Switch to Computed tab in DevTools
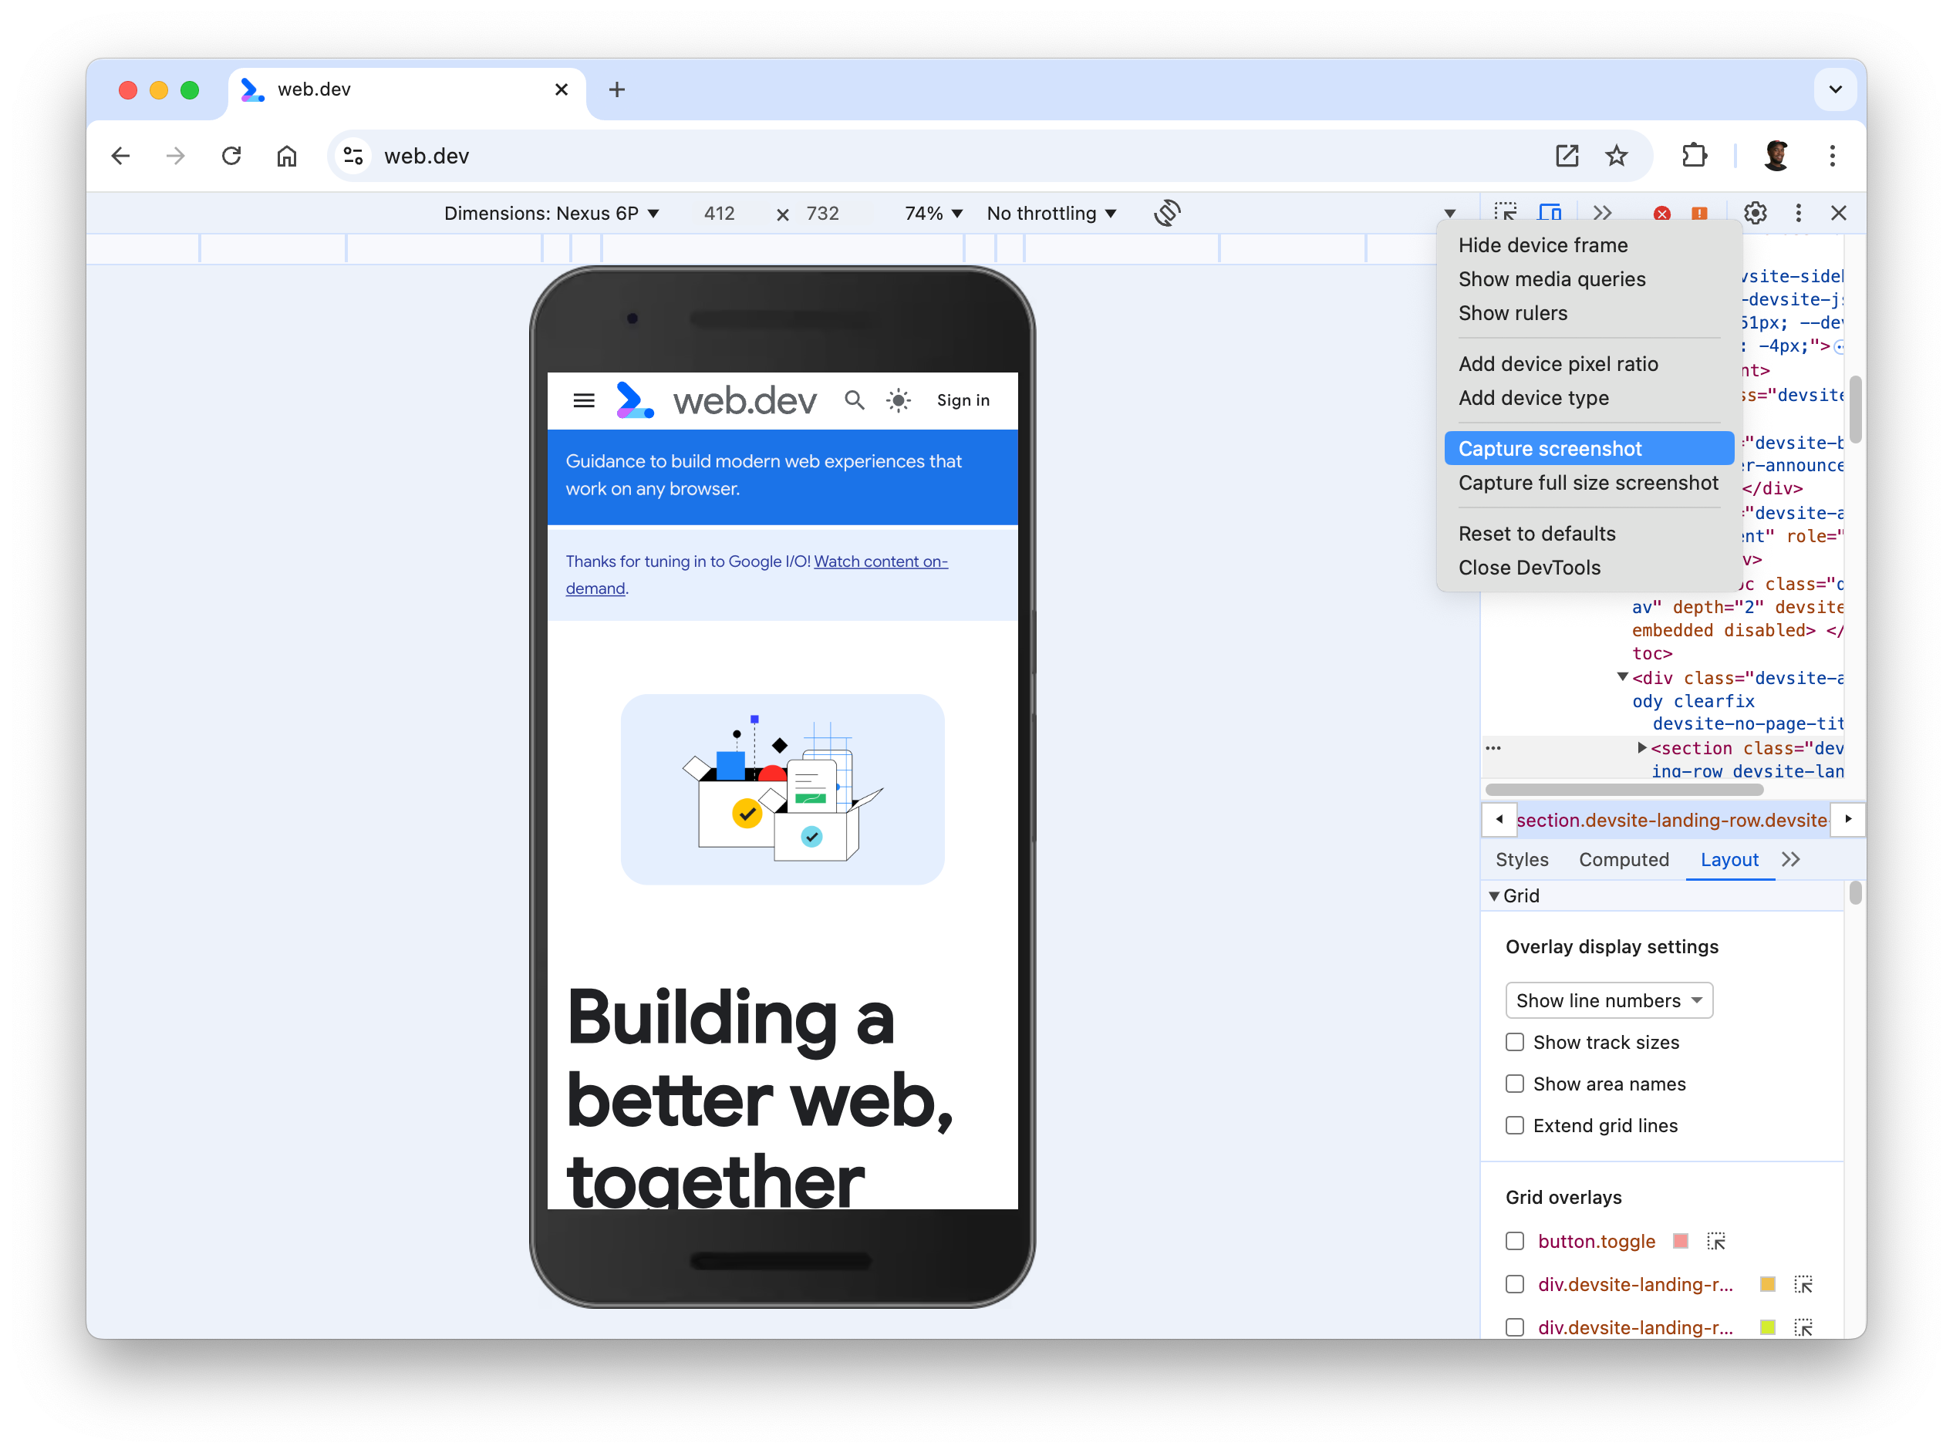Screen dimensions: 1953x1453 [1624, 859]
